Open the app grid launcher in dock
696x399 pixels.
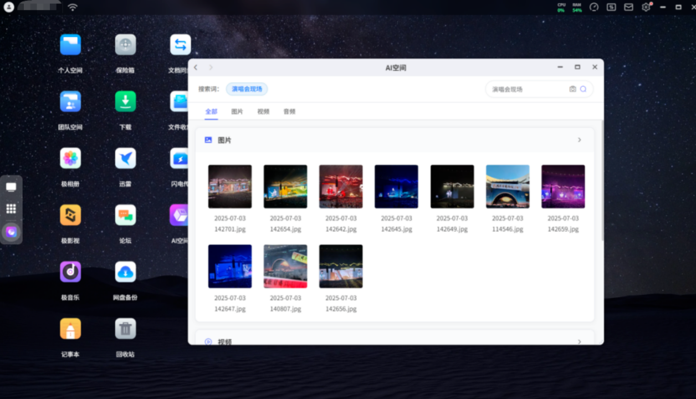tap(11, 209)
